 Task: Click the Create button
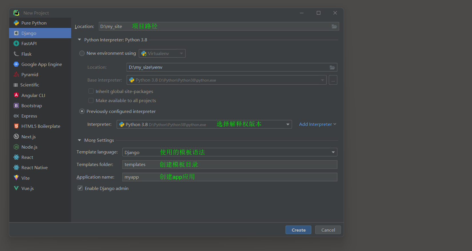point(298,230)
